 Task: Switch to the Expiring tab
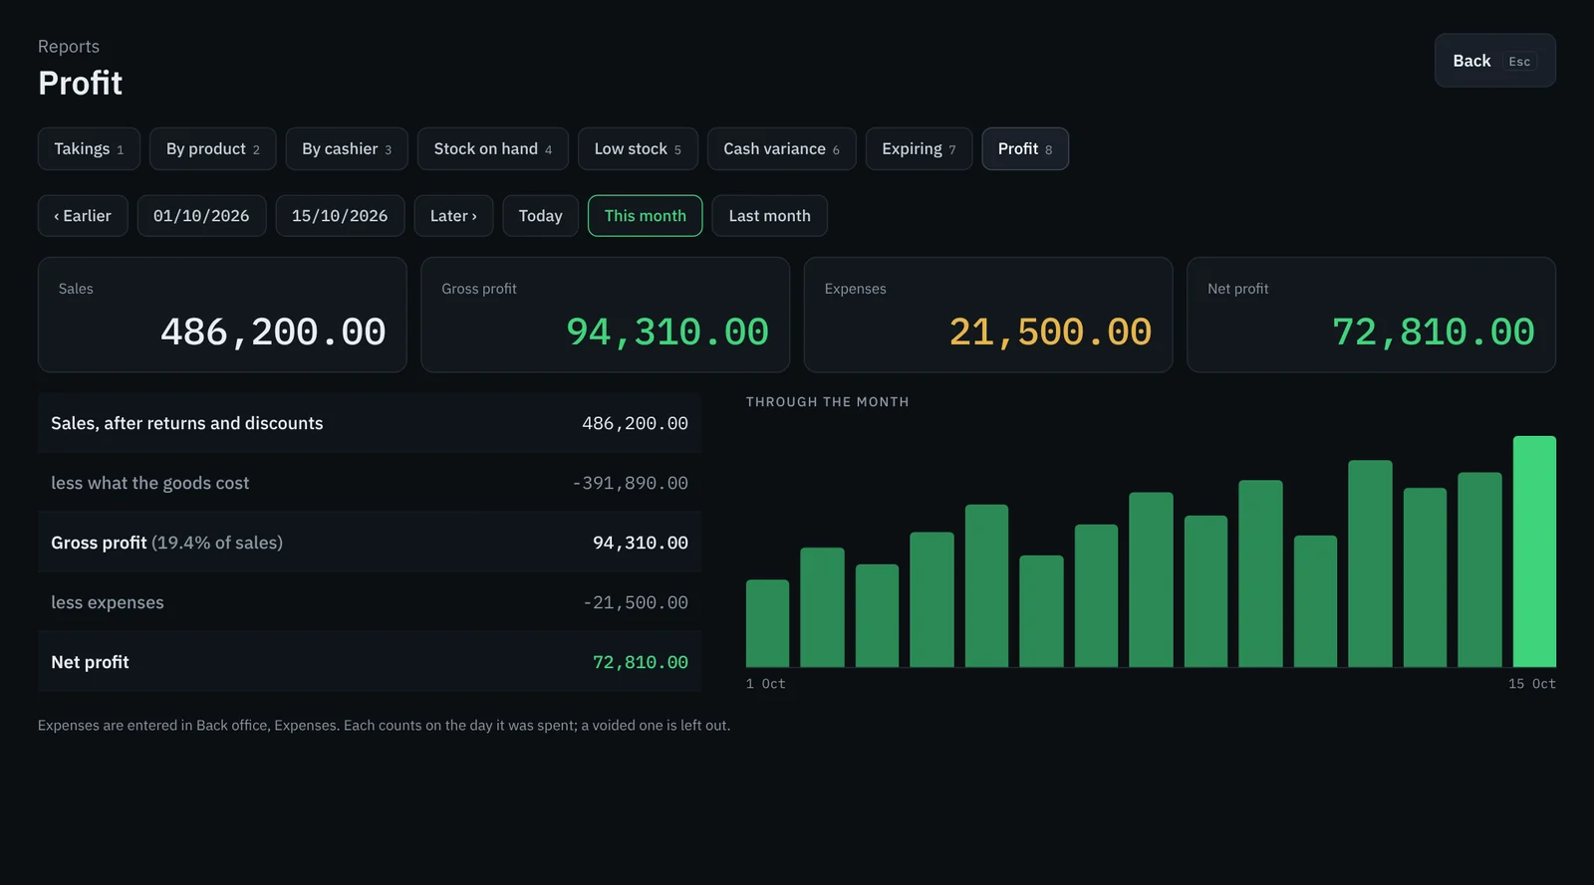click(x=919, y=149)
